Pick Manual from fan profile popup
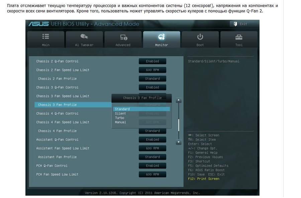This screenshot has width=301, height=198. pyautogui.click(x=120, y=122)
